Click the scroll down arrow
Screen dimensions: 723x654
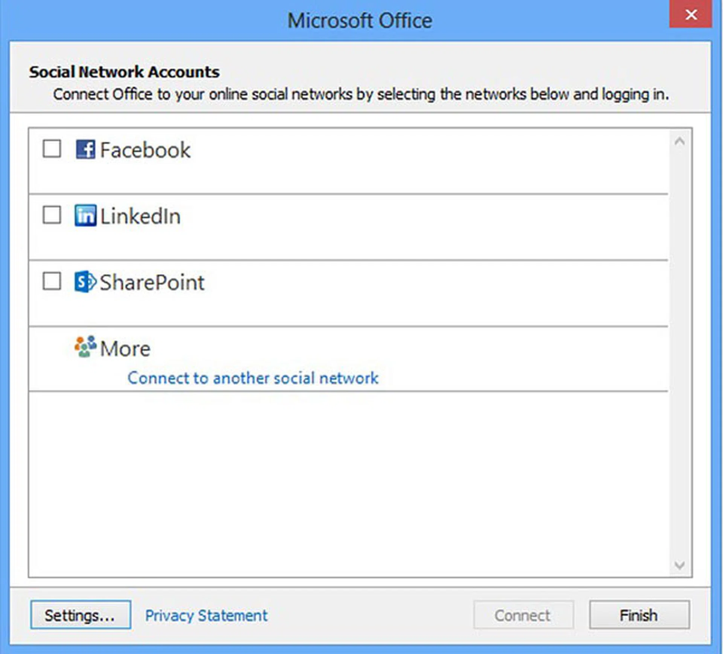click(x=679, y=565)
